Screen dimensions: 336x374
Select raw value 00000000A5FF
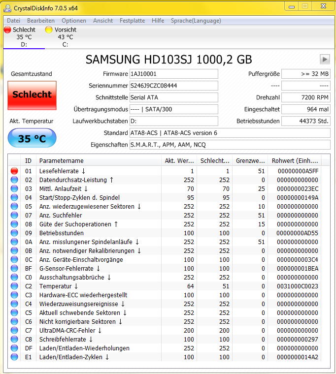coord(298,171)
